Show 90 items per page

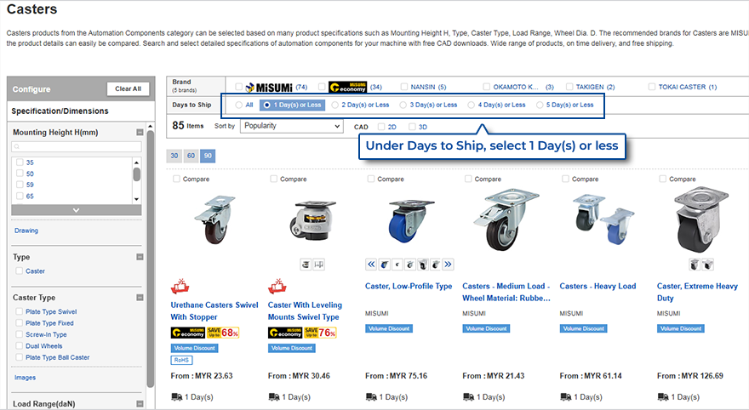pos(208,156)
